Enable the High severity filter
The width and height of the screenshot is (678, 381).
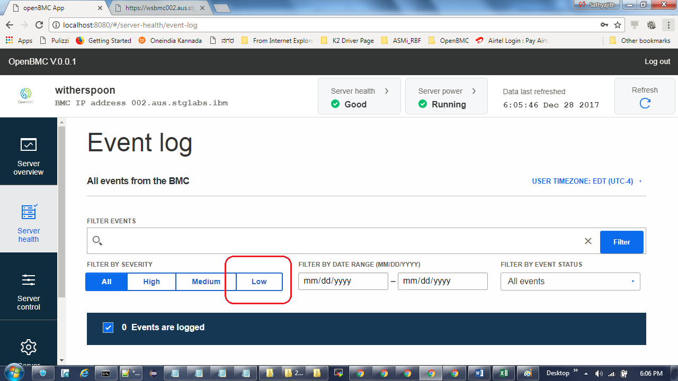coord(151,282)
